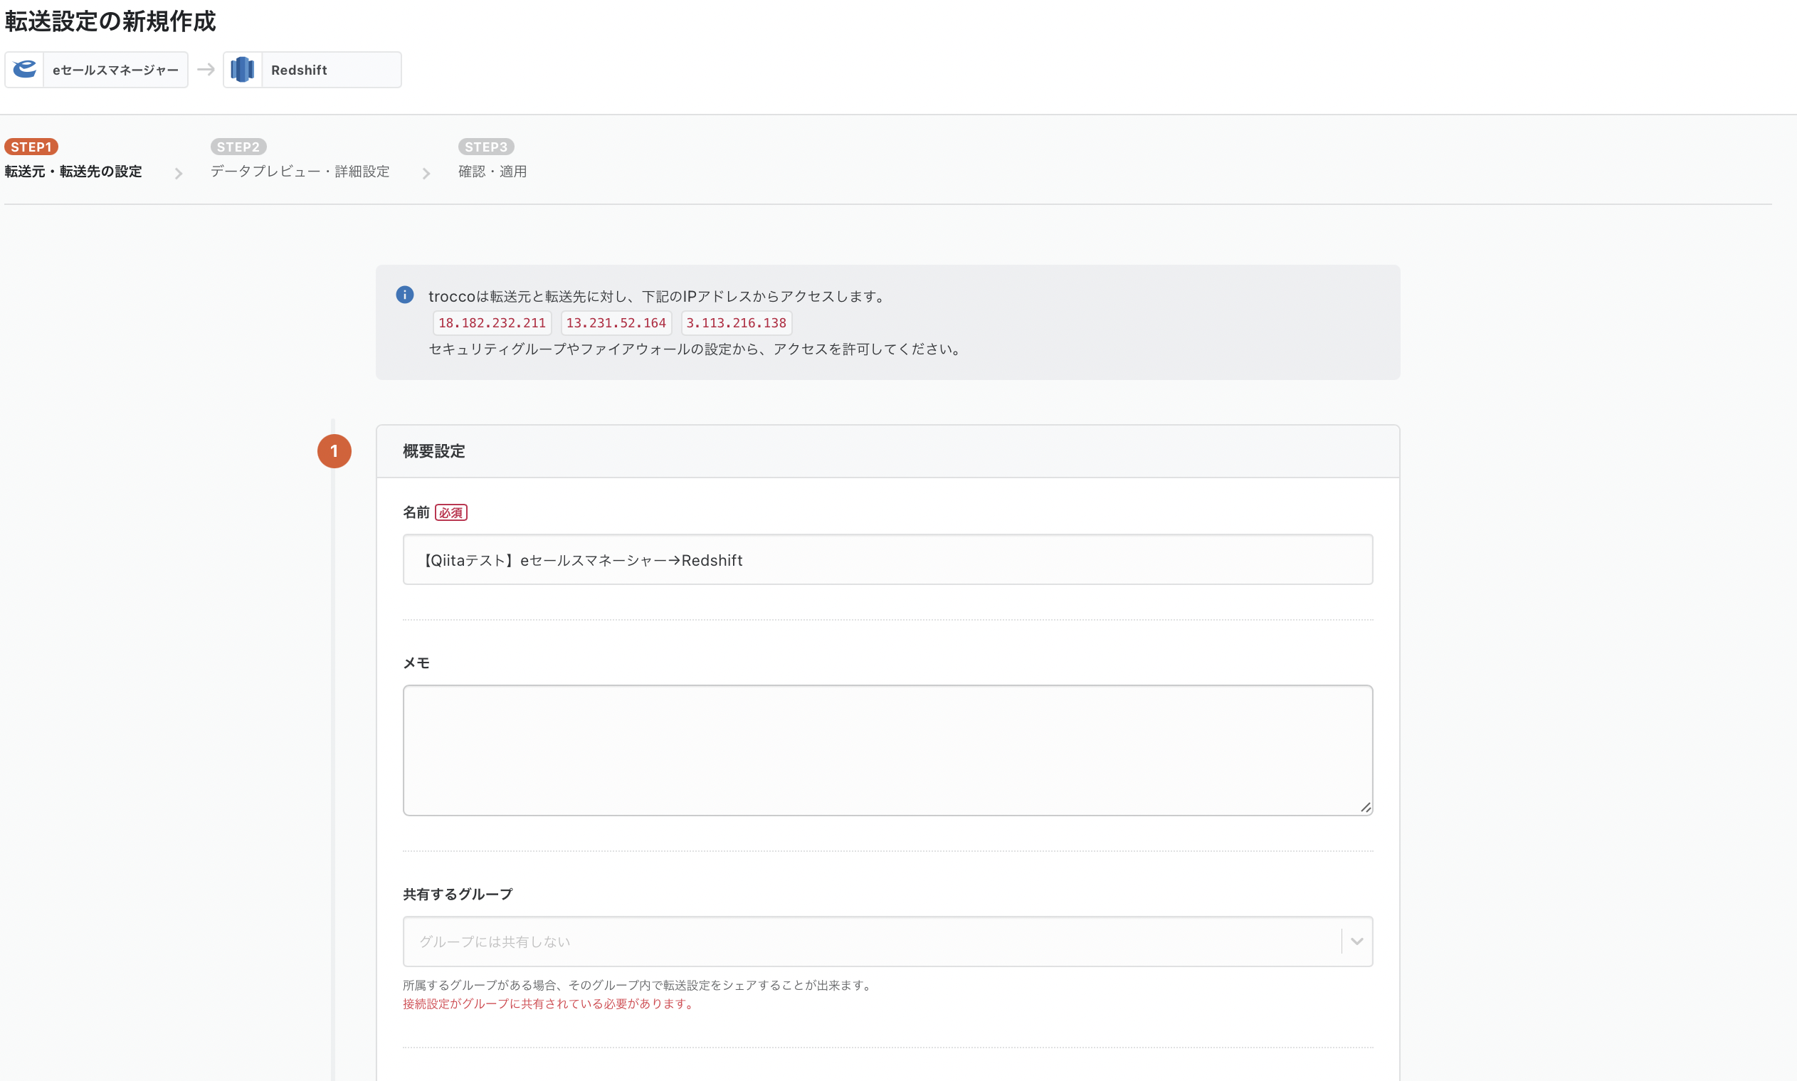The height and width of the screenshot is (1081, 1797).
Task: Open the 共有するグループ dropdown
Action: click(x=887, y=941)
